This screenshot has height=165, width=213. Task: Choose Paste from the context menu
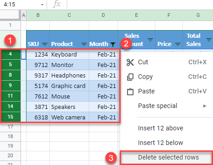(x=166, y=92)
